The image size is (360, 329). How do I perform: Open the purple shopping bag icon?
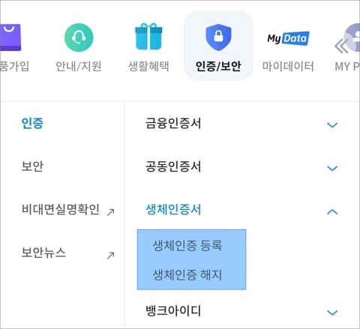[10, 37]
